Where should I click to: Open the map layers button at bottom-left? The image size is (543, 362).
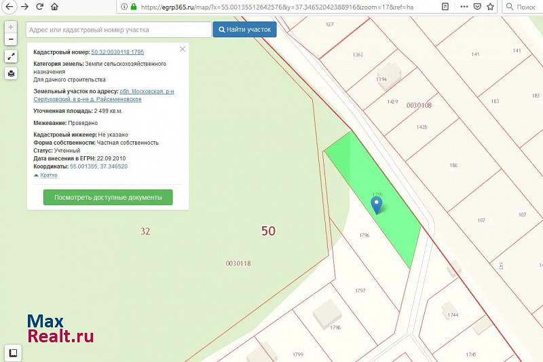click(12, 352)
